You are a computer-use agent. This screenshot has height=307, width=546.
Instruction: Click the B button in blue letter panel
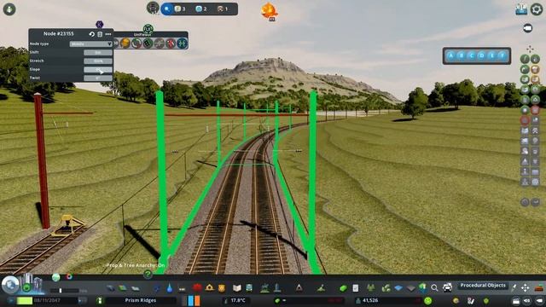pos(461,55)
